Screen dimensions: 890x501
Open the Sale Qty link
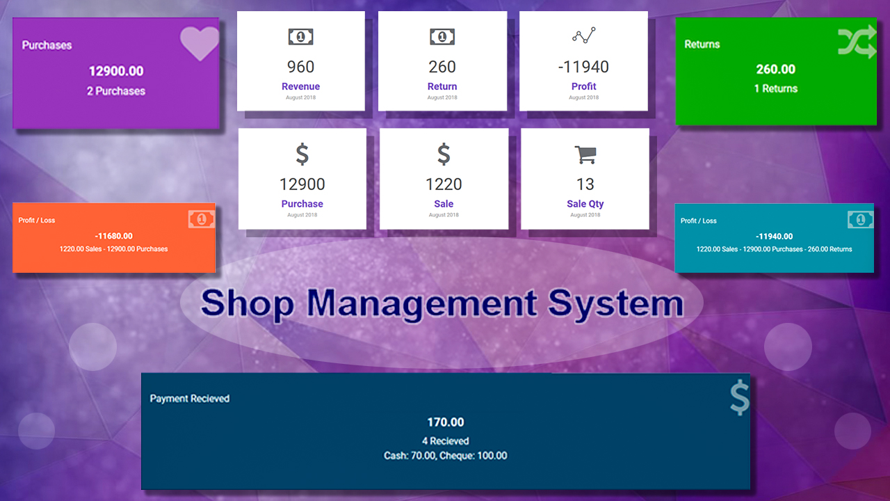point(585,204)
